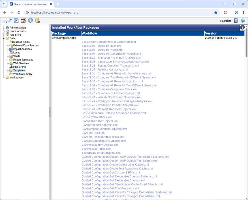
Task: Open the Chrome Extensions puzzle icon
Action: pyautogui.click(x=226, y=13)
